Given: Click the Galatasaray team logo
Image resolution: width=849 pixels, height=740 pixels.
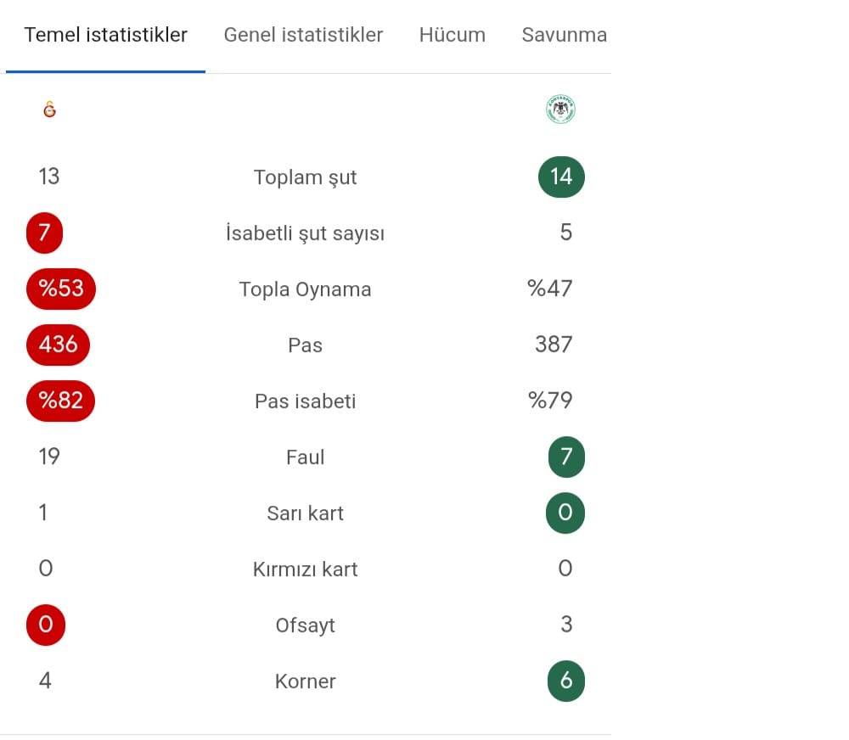Looking at the screenshot, I should (49, 109).
